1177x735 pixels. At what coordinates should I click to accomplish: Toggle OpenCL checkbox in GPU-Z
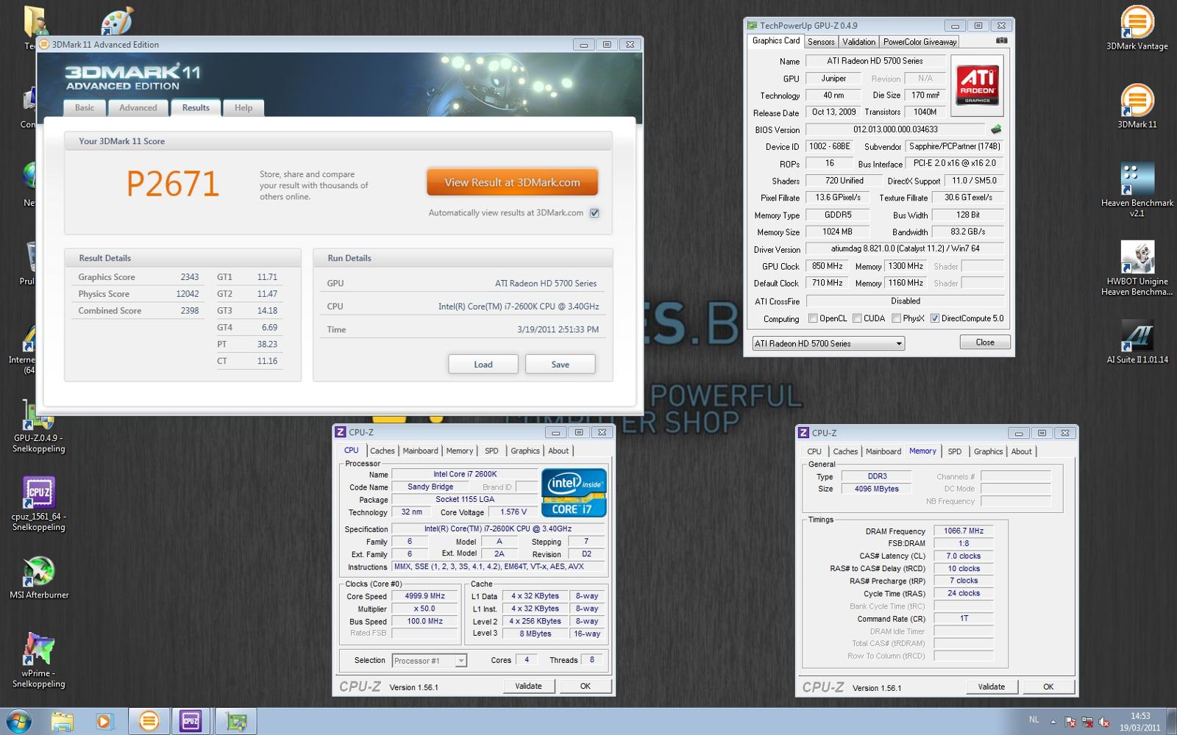[x=813, y=318]
